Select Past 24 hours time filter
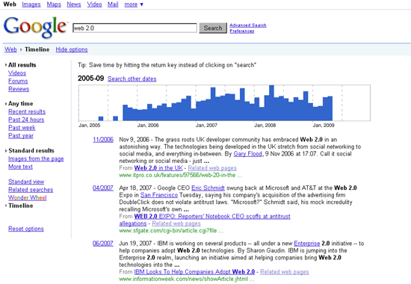Viewport: 411px width, 284px height. pos(26,120)
